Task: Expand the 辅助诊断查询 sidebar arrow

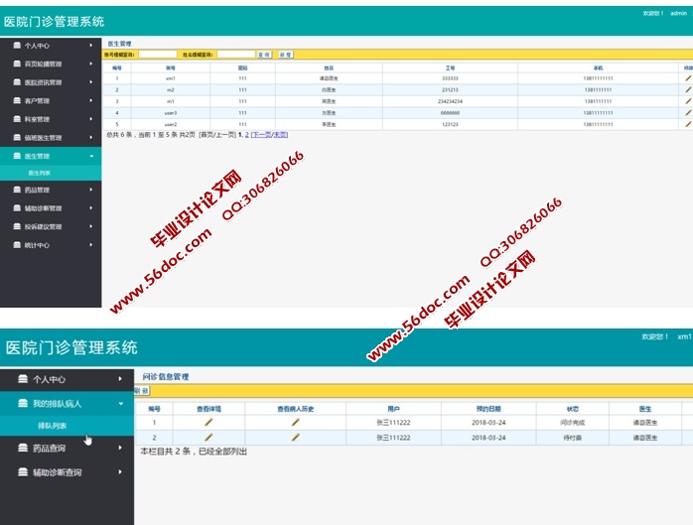Action: point(120,472)
